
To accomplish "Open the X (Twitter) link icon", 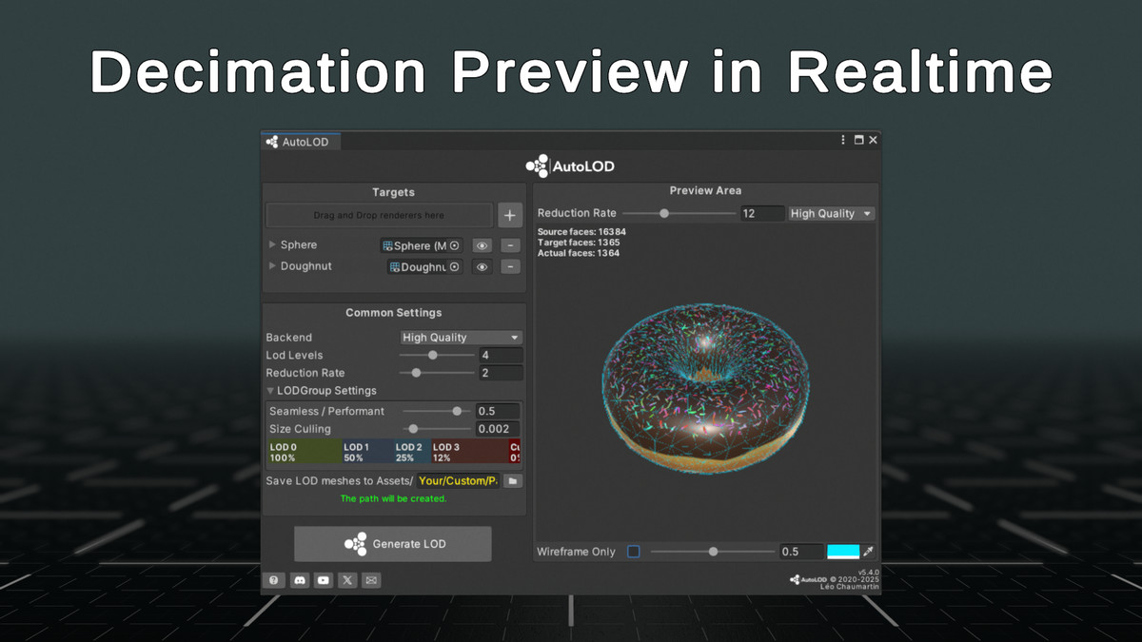I will pyautogui.click(x=347, y=580).
